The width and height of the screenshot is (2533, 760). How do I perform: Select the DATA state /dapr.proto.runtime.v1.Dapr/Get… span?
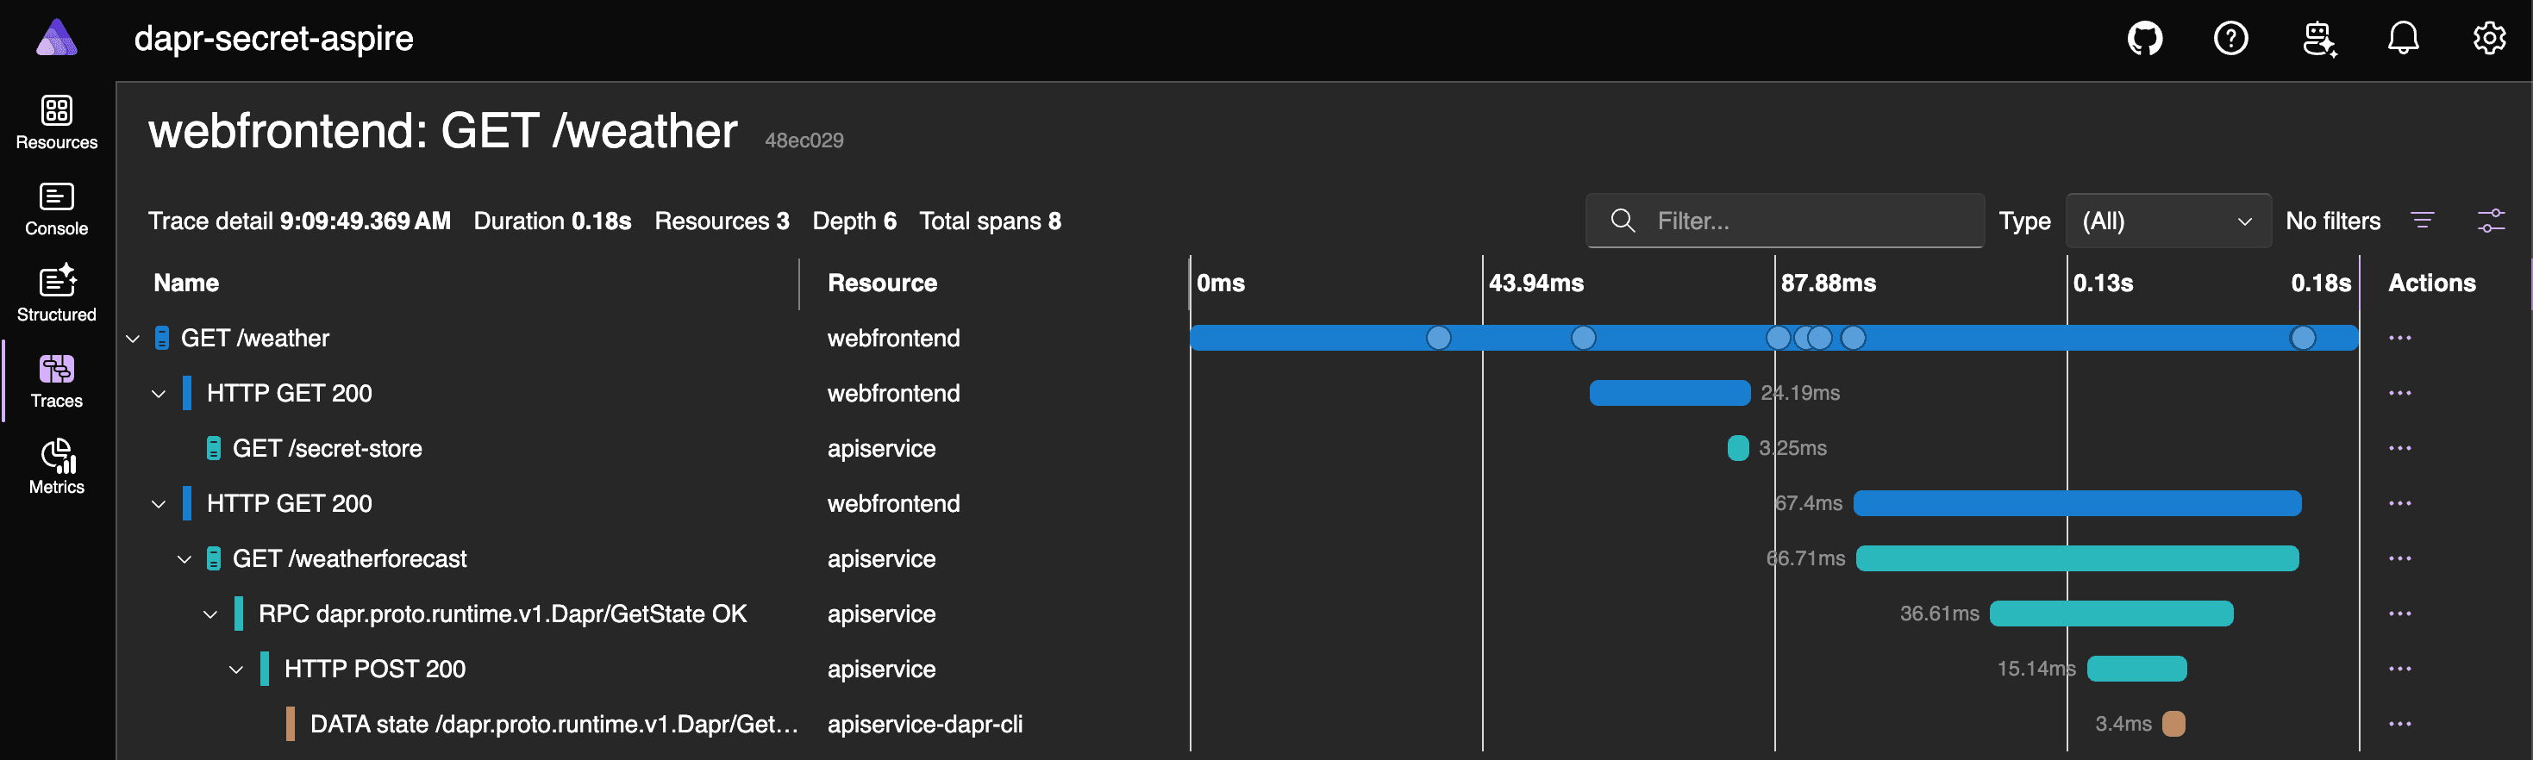[x=554, y=724]
